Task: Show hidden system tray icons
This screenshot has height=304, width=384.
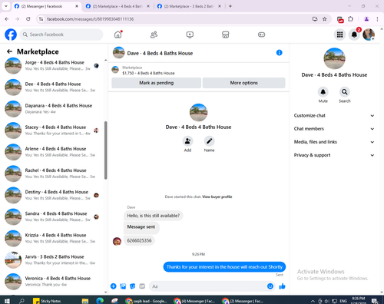Action: (313, 301)
